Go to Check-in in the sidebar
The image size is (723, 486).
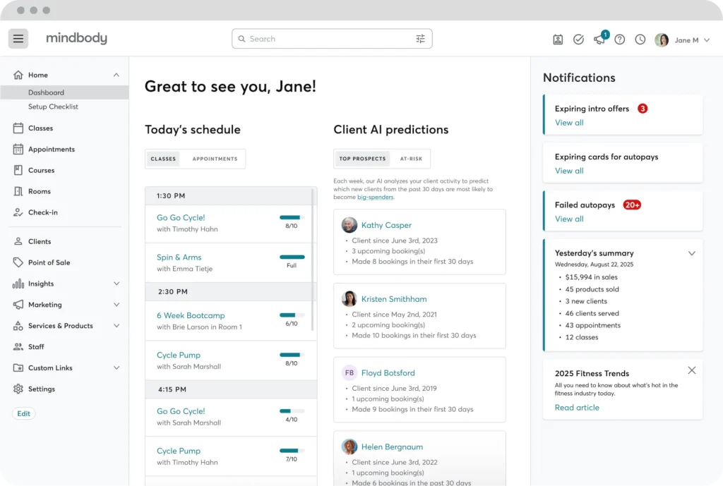click(42, 212)
